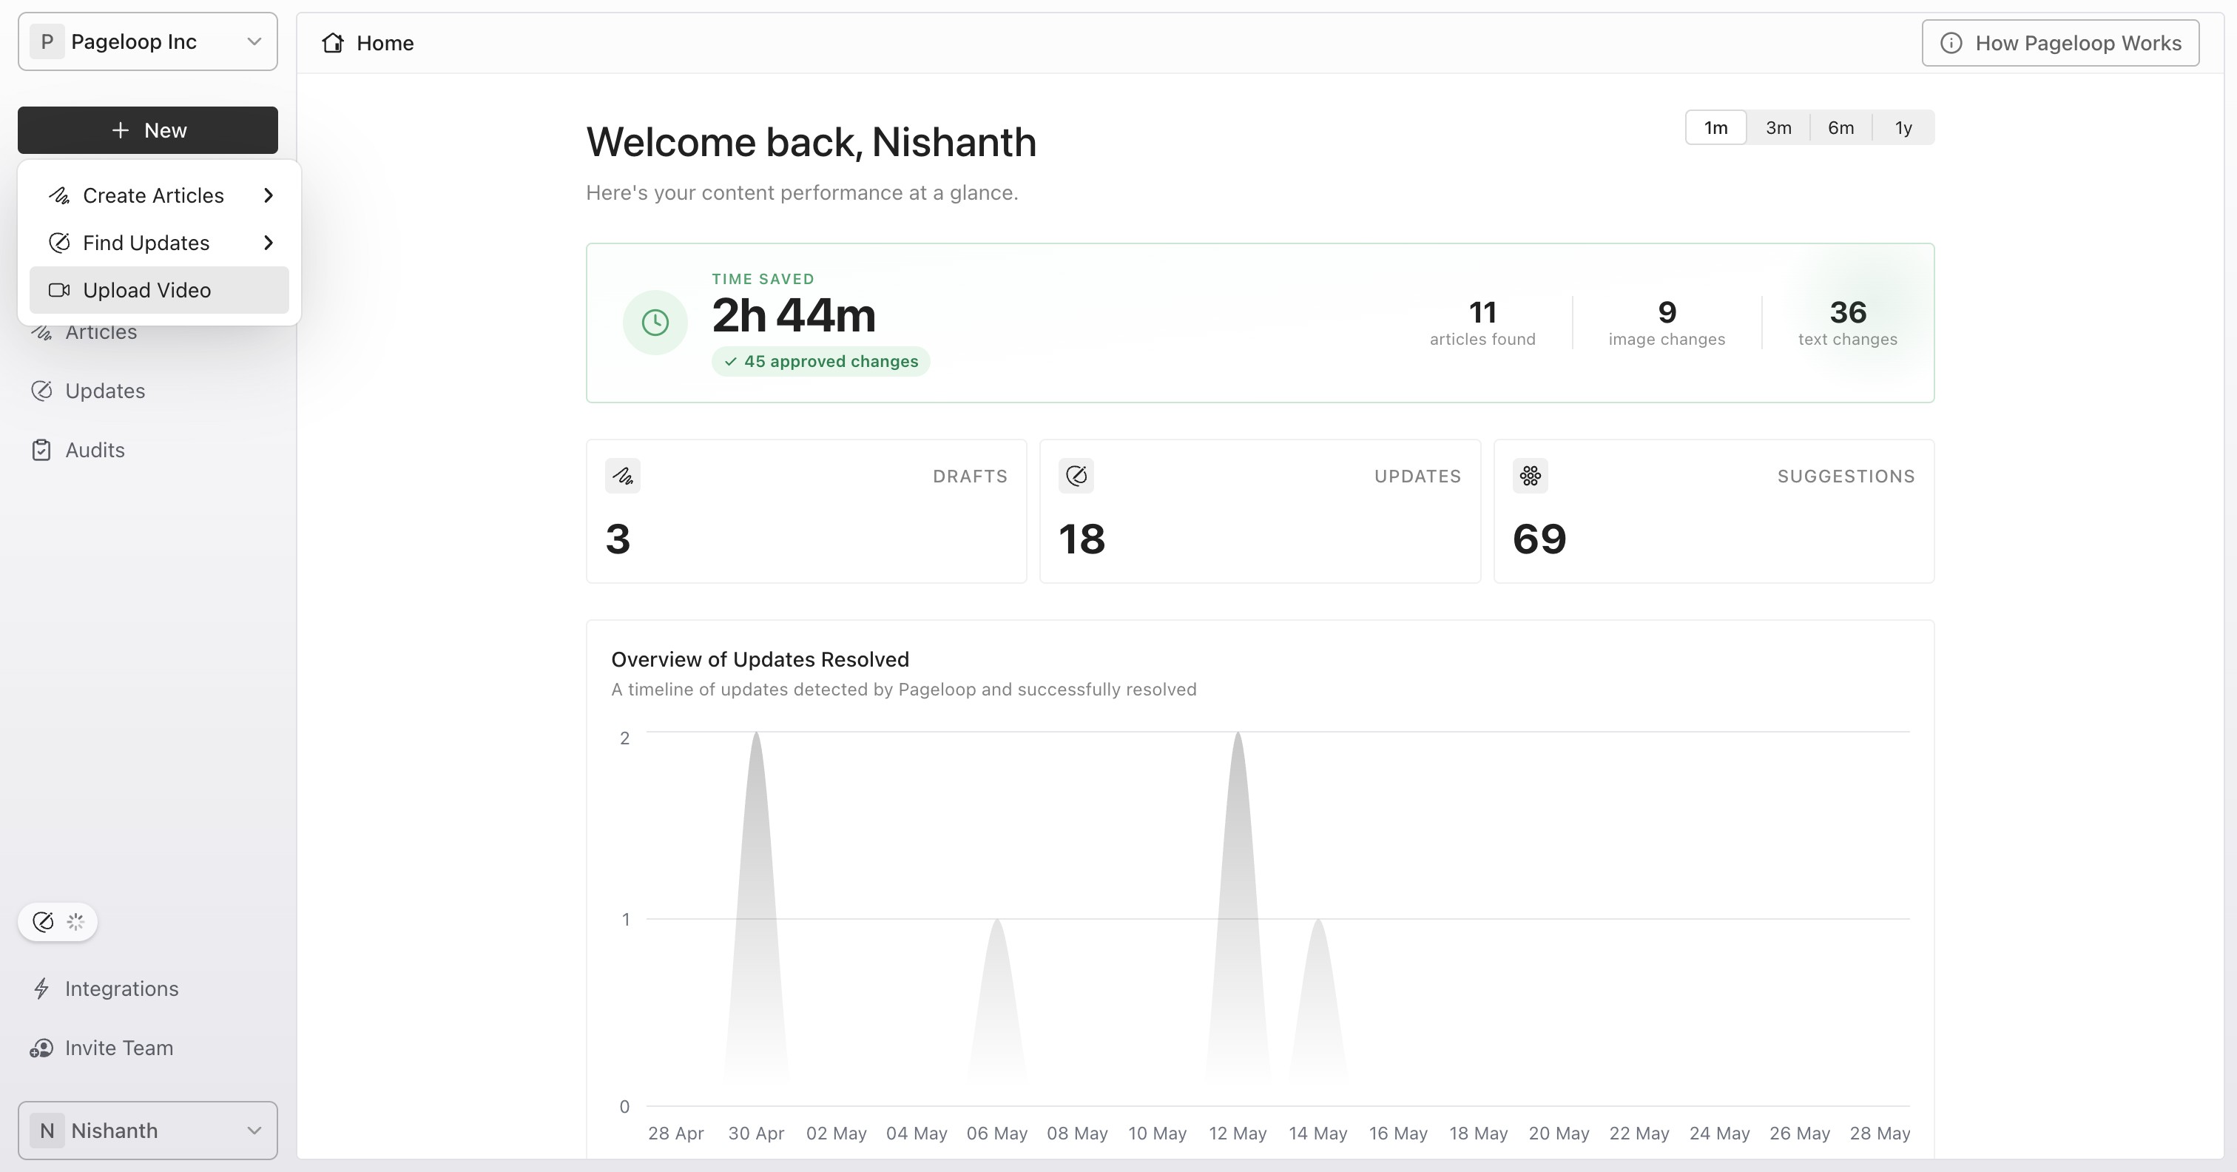Image resolution: width=2237 pixels, height=1172 pixels.
Task: Click the Invite Team people icon
Action: tap(41, 1048)
